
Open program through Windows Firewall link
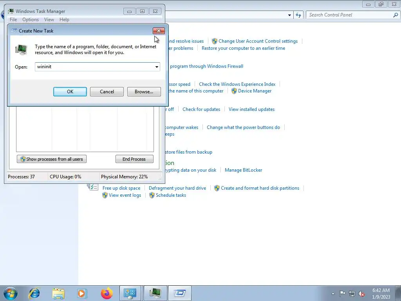206,66
